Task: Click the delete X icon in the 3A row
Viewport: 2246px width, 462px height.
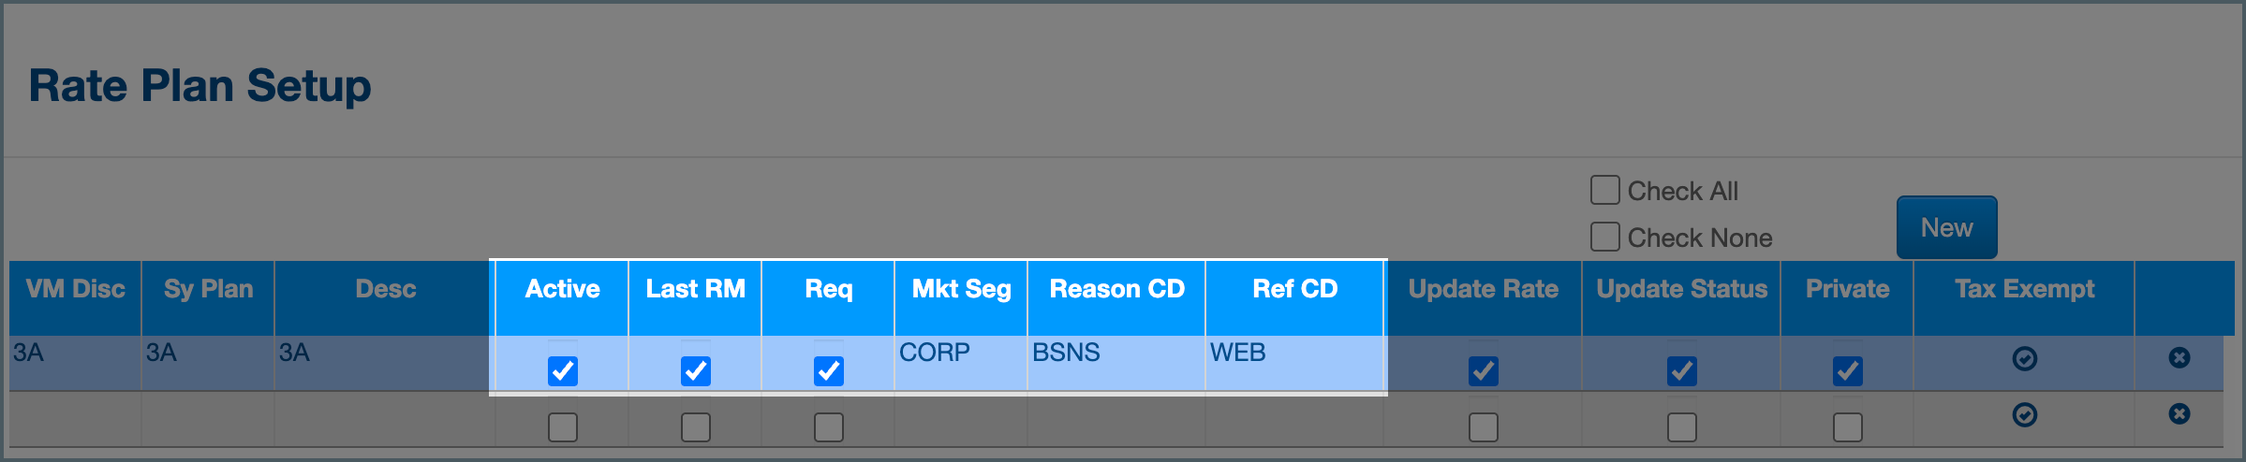Action: tap(2180, 357)
